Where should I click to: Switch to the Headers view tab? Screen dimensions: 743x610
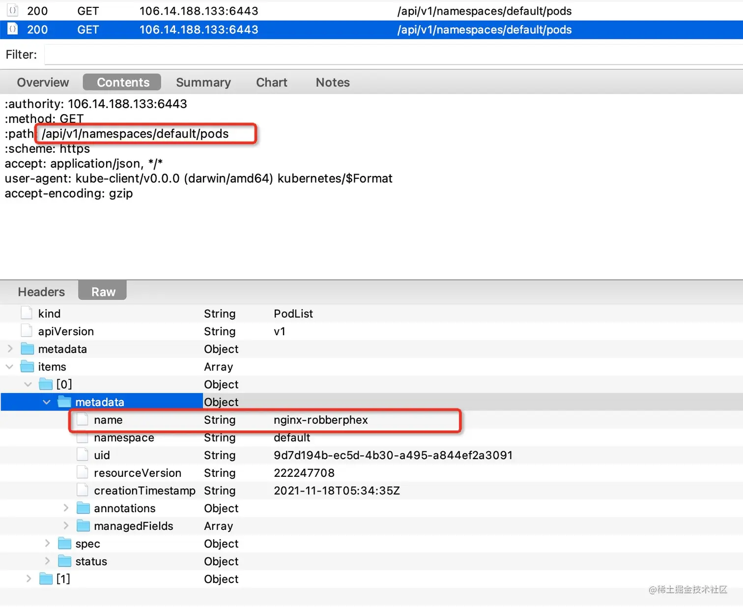click(x=41, y=291)
